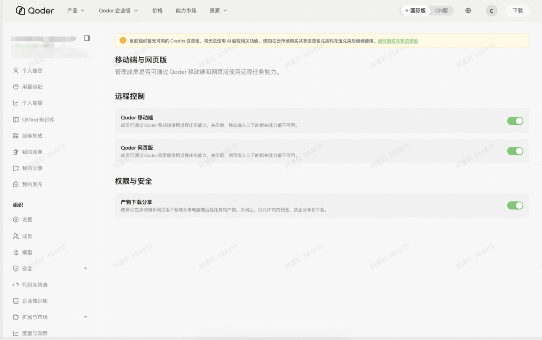Screen dimensions: 542x340
Task: Collapse the sidebar with the panel icon
Action: click(x=87, y=38)
